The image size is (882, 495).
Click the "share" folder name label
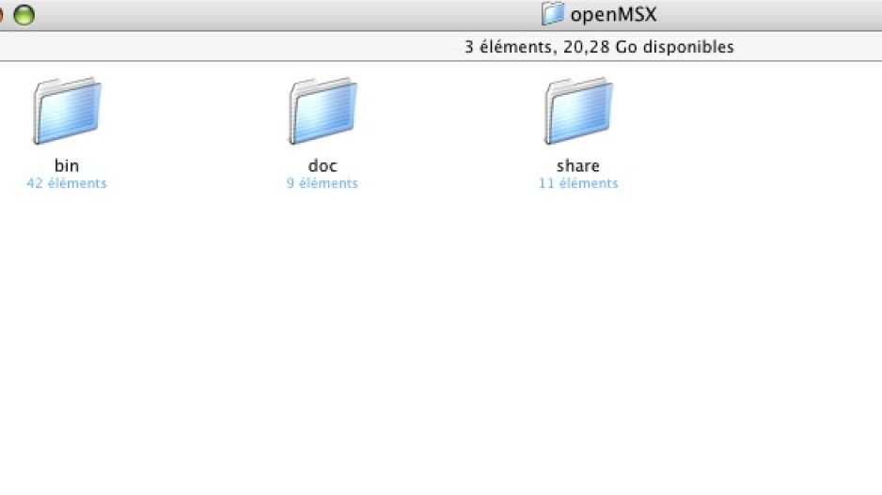[578, 165]
